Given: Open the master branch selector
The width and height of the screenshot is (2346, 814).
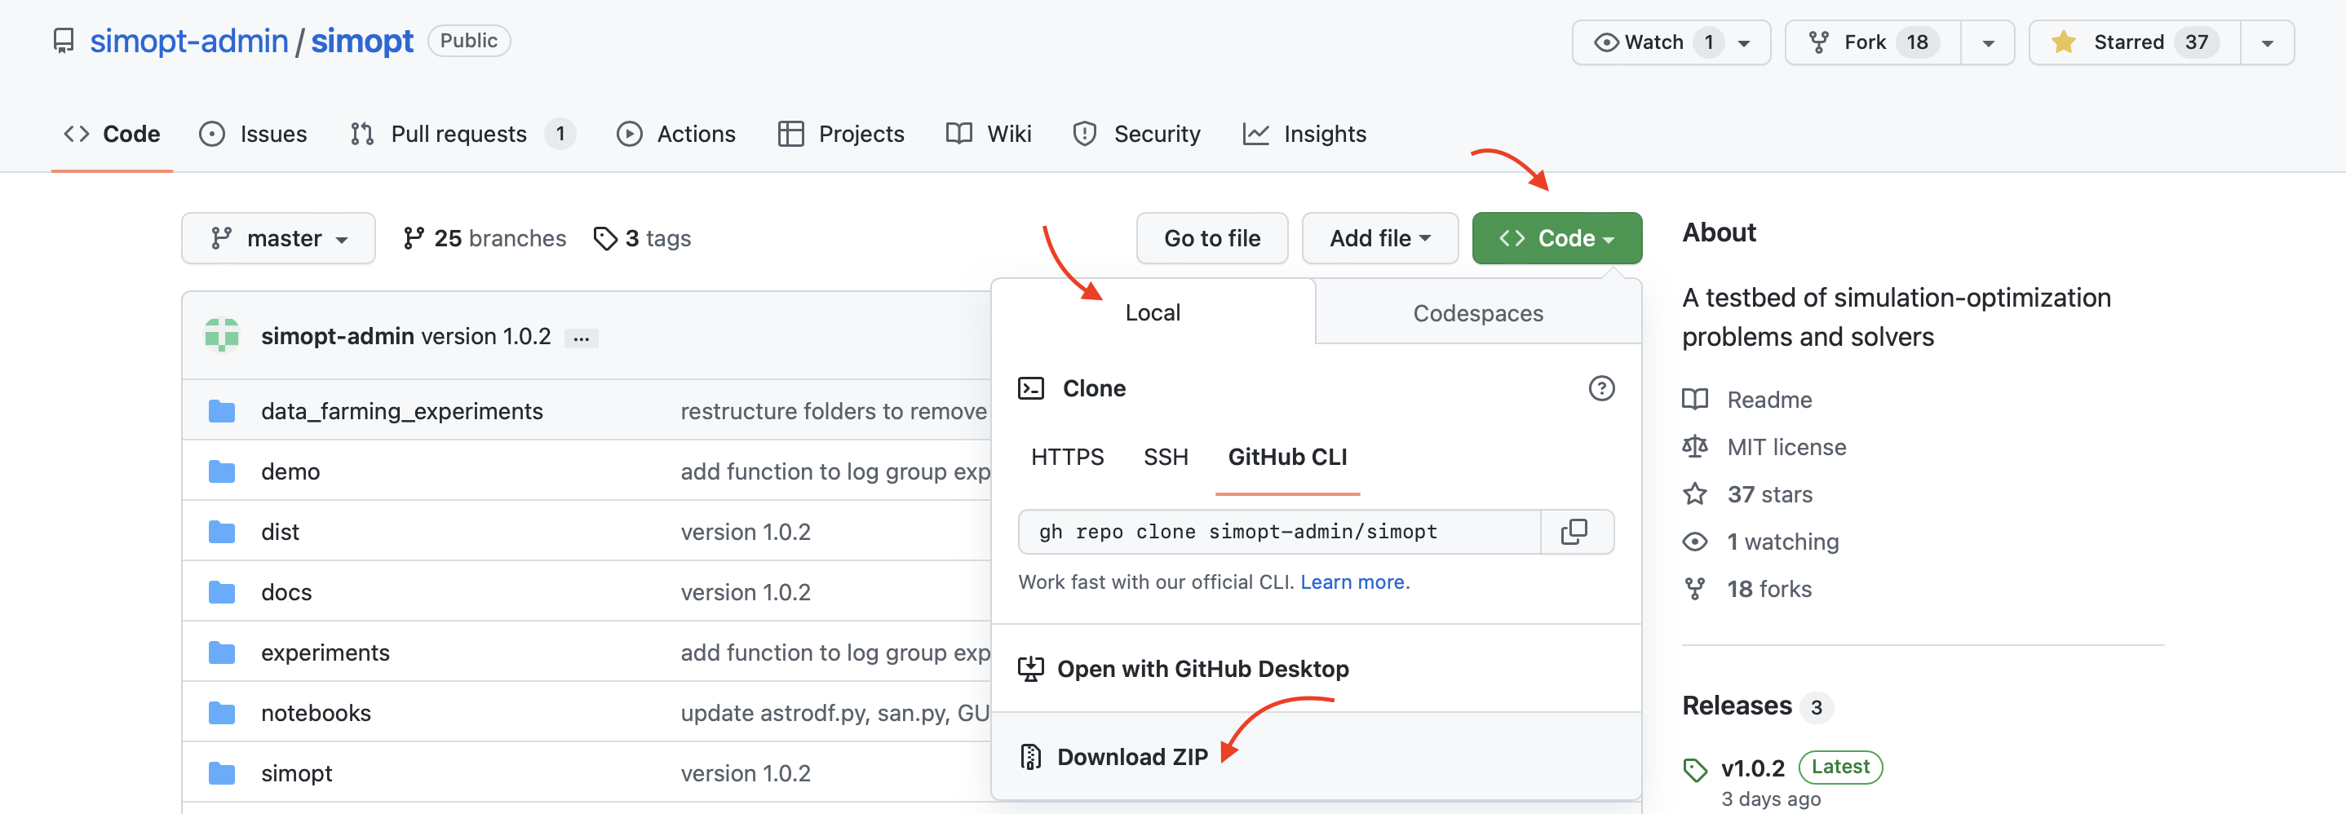Looking at the screenshot, I should [279, 238].
